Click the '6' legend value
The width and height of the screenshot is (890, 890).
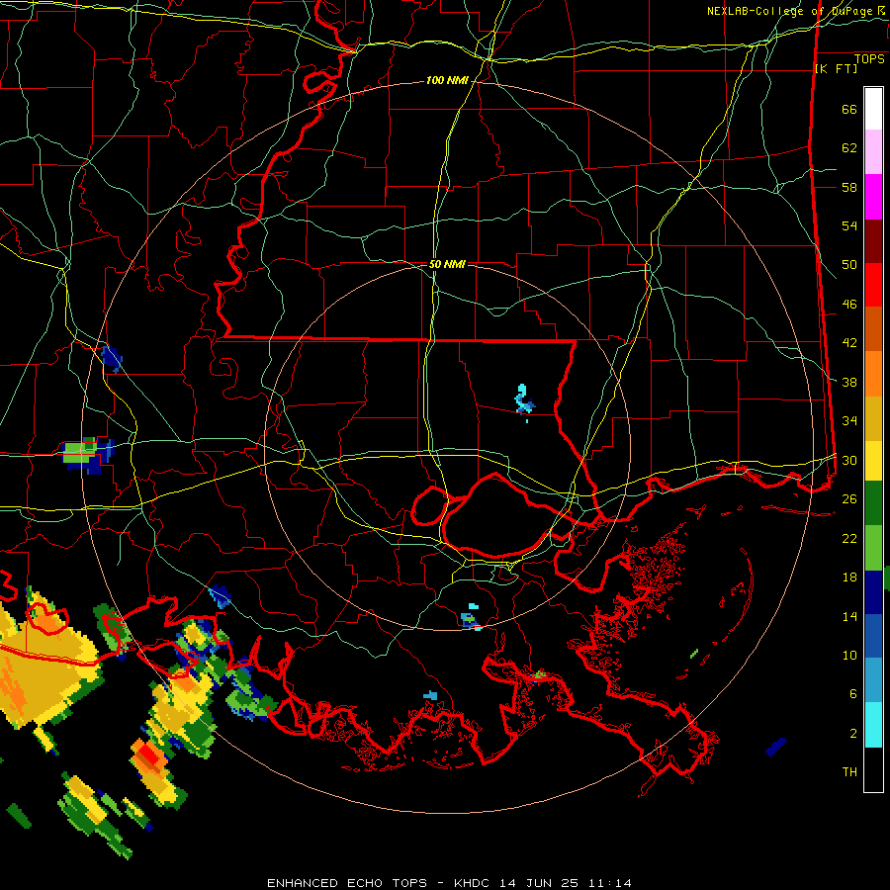853,694
